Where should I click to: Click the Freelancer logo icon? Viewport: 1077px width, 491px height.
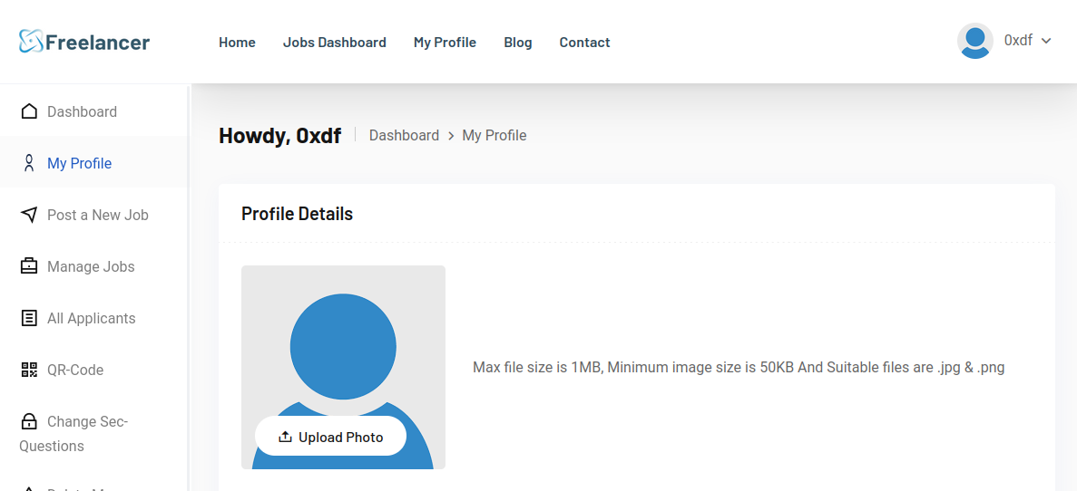coord(31,42)
